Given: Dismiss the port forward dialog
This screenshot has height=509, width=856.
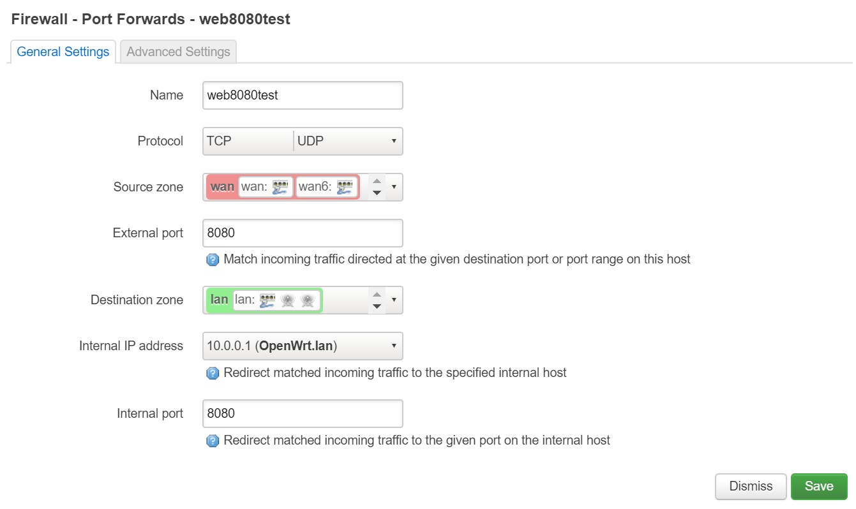Looking at the screenshot, I should 751,486.
